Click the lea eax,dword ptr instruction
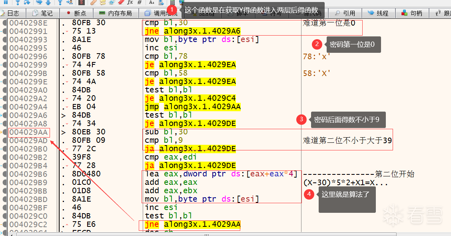The height and width of the screenshot is (236, 451). [x=221, y=174]
